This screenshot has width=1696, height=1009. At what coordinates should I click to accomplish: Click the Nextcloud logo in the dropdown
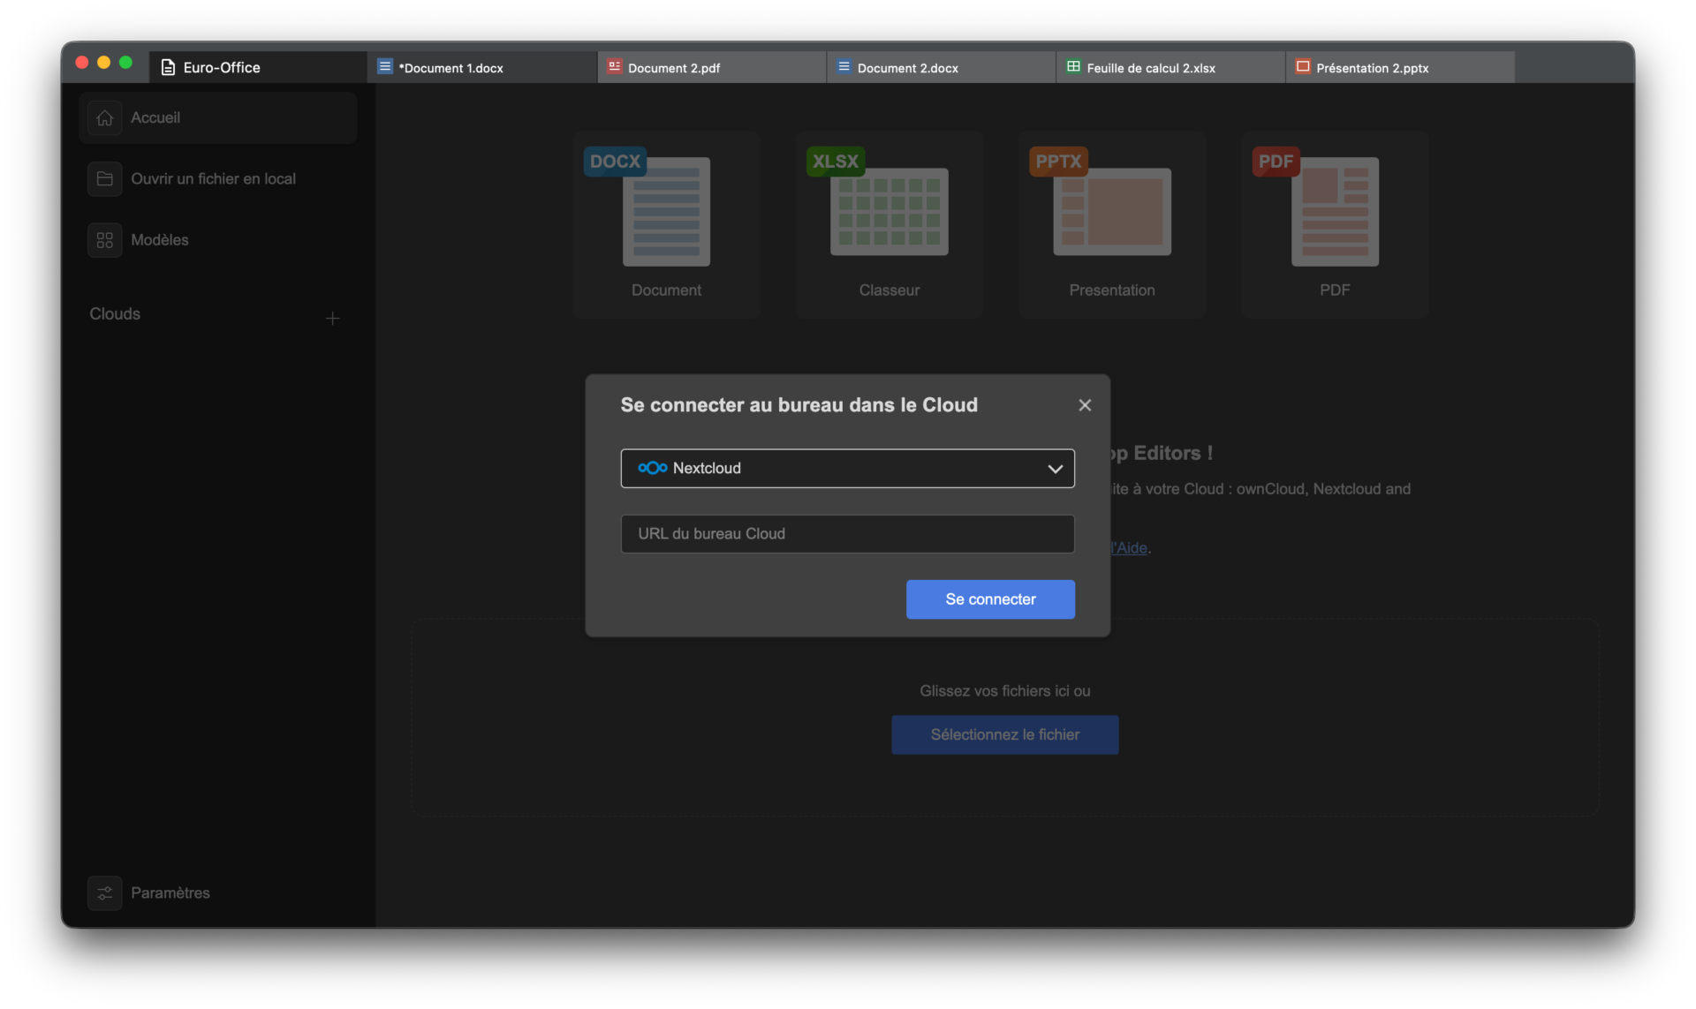[x=652, y=468]
